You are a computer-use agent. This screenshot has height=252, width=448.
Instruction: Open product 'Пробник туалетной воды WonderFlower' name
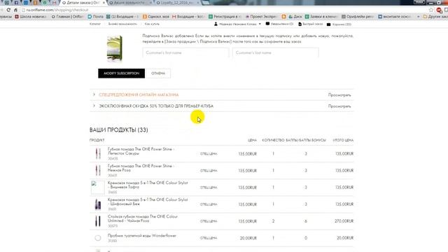coord(142,236)
